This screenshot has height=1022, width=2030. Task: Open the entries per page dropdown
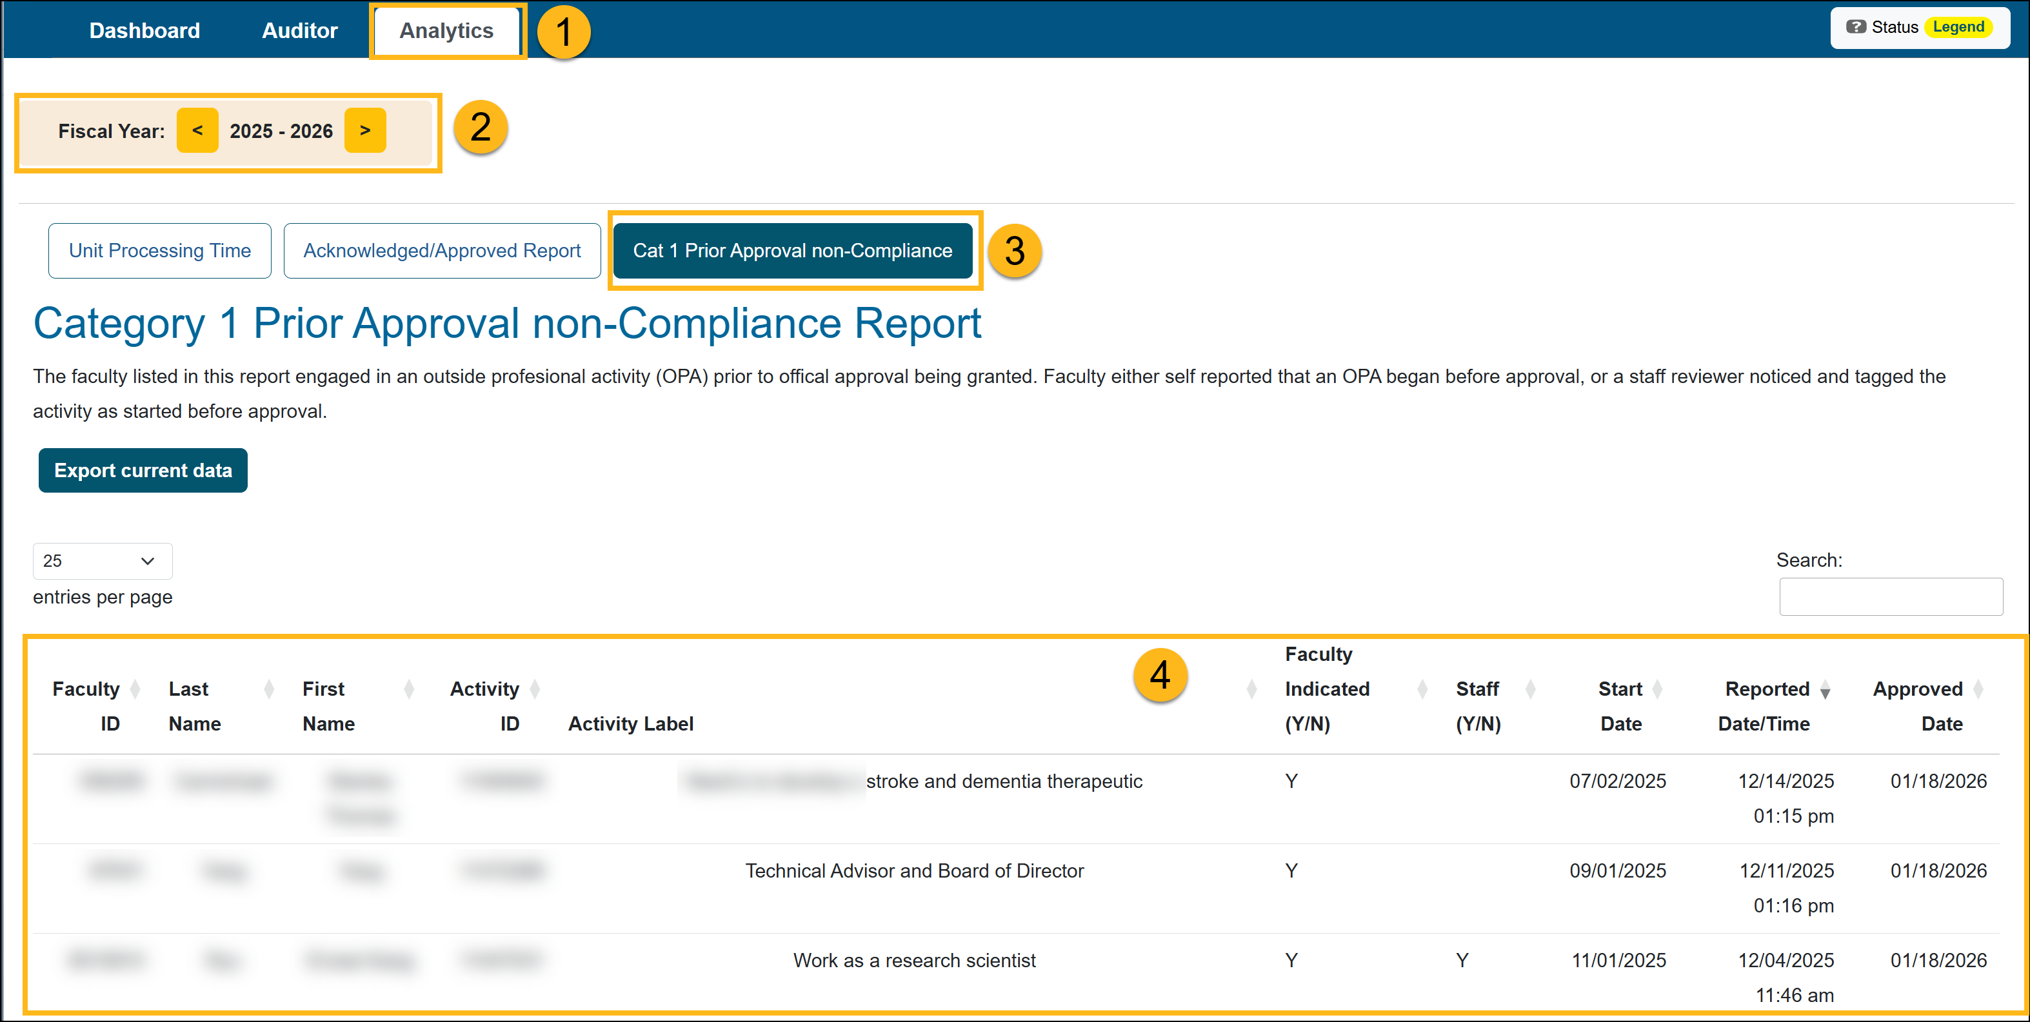pyautogui.click(x=102, y=561)
